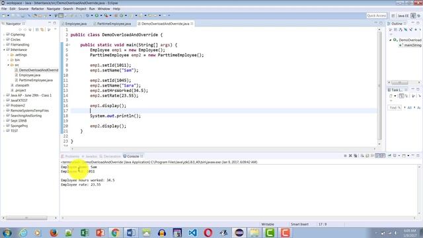Click Writable in status bar
This screenshot has width=423, height=238.
[268, 224]
